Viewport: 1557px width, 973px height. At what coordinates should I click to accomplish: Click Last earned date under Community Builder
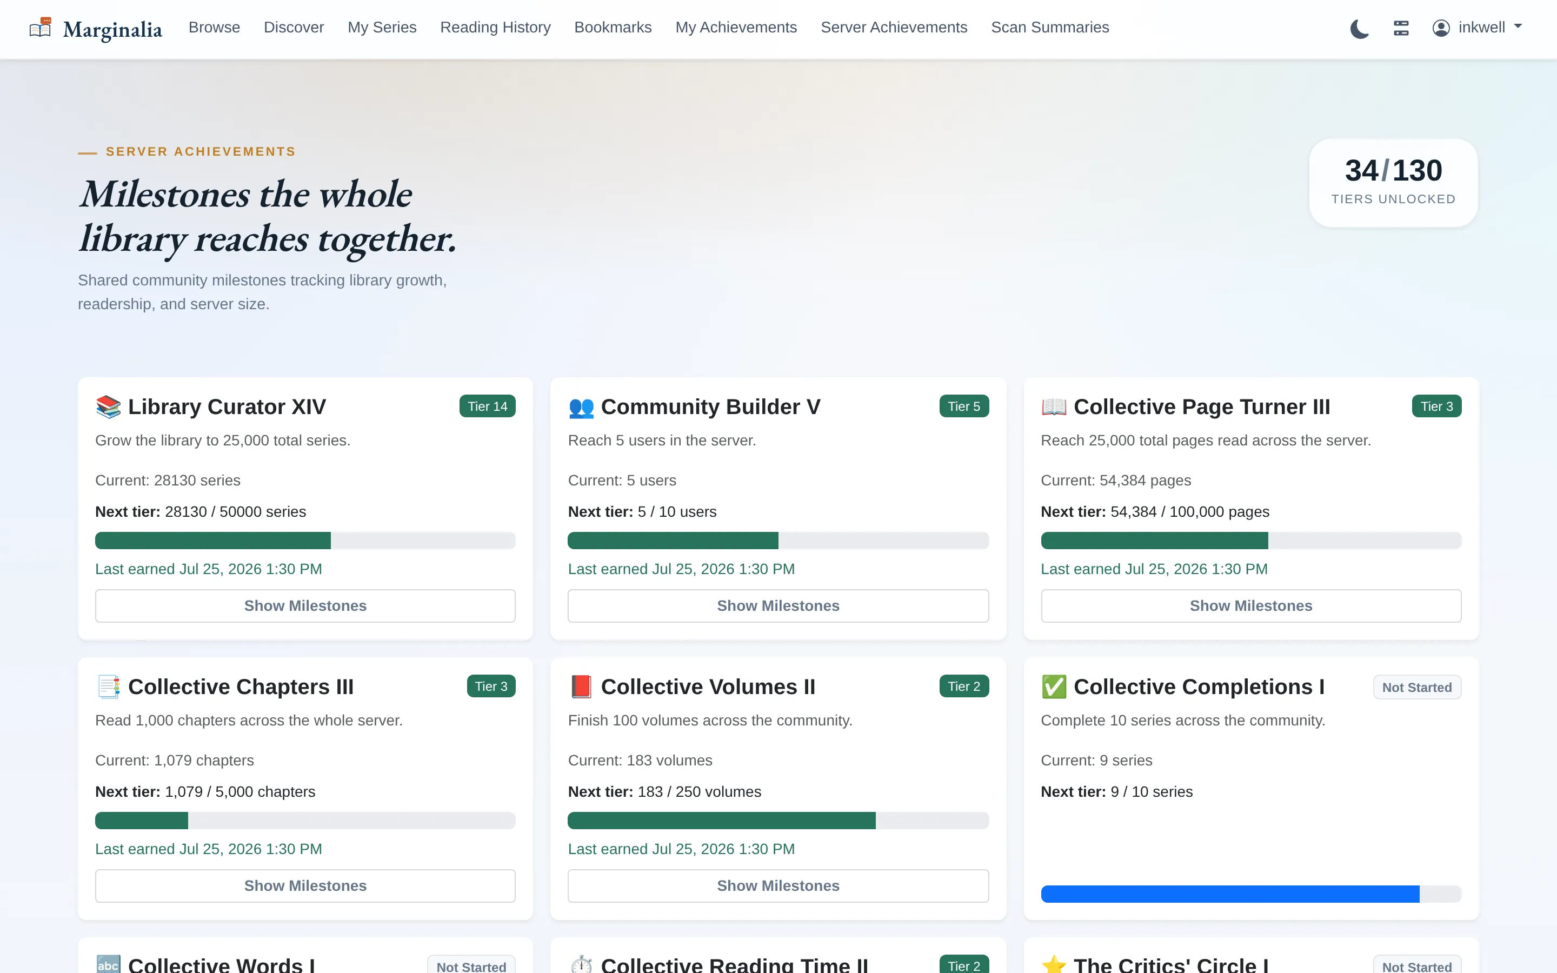click(681, 569)
